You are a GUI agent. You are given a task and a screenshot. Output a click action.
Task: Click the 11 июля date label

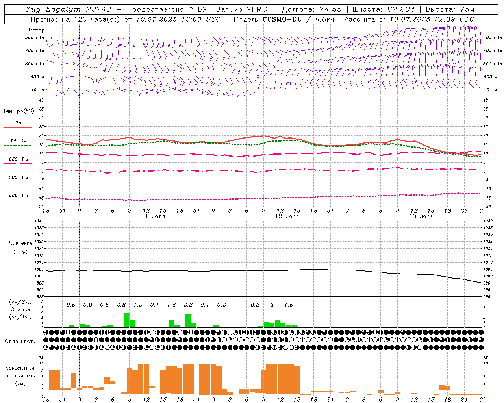[x=153, y=216]
